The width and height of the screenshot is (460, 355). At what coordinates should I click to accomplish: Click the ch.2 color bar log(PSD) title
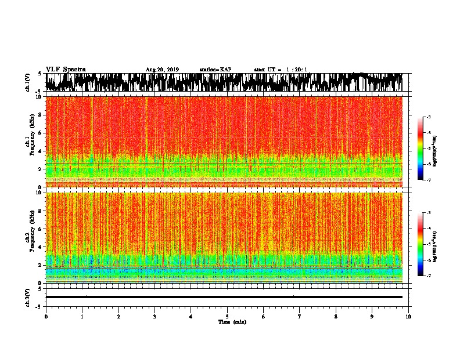[434, 247]
